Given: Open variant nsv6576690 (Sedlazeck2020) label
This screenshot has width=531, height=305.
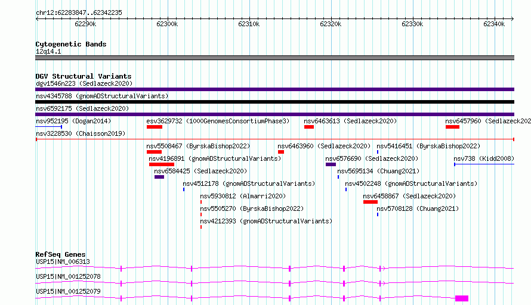Looking at the screenshot, I should pyautogui.click(x=372, y=158).
